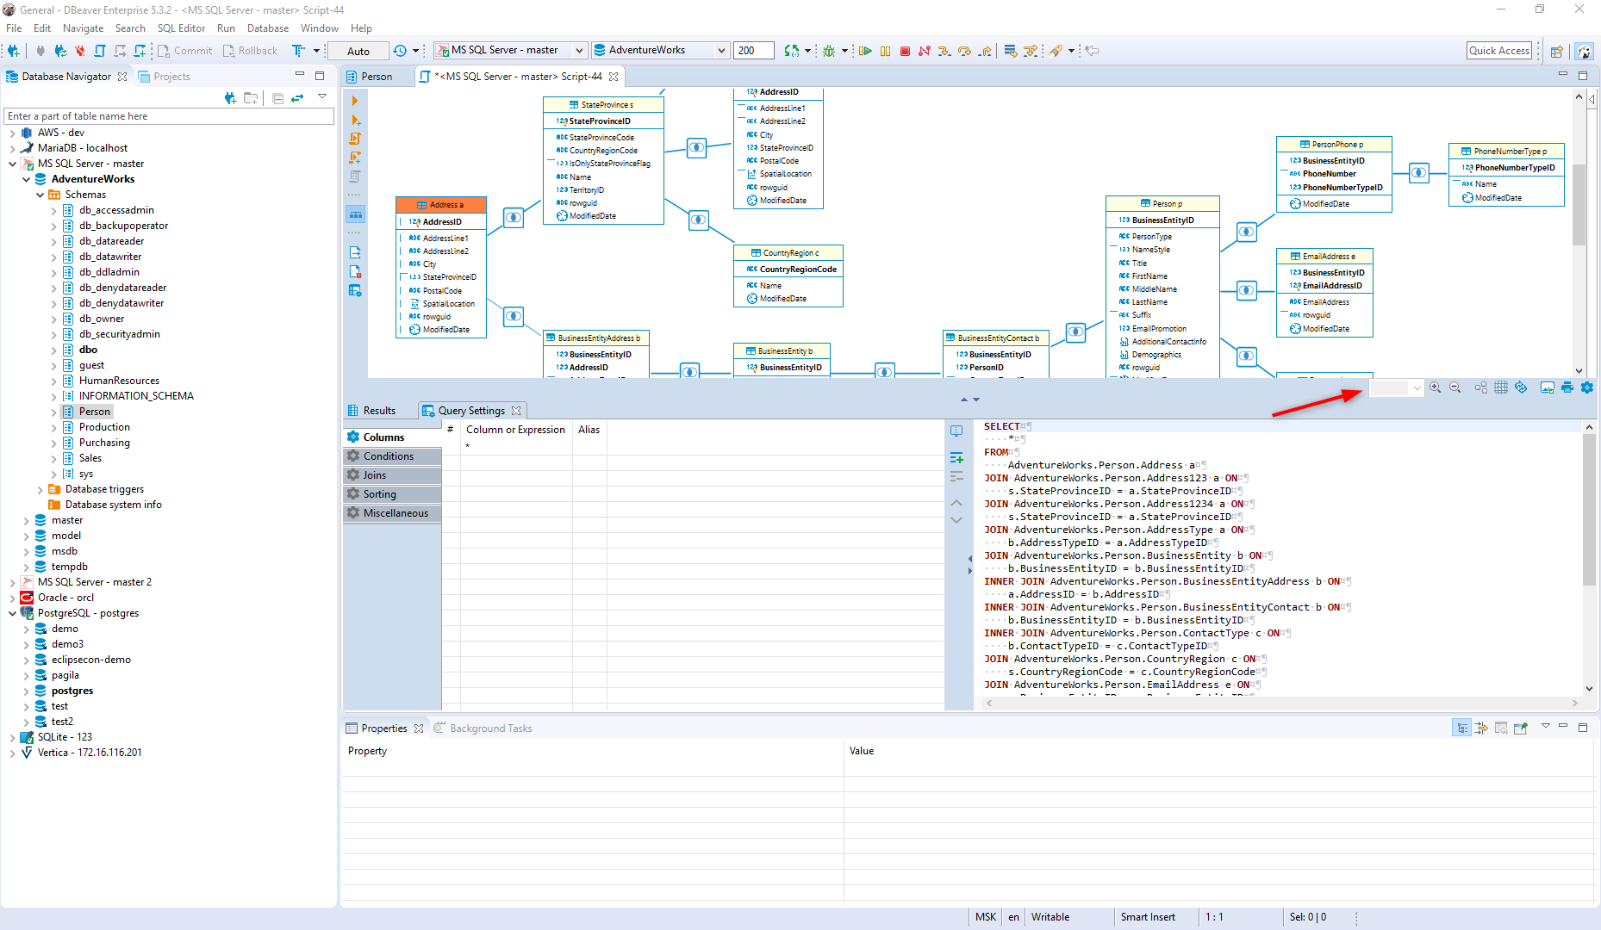
Task: Click the Person table in Database Navigator
Action: click(x=92, y=411)
